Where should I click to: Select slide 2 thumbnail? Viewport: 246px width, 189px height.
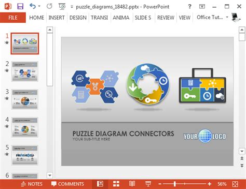(25, 71)
